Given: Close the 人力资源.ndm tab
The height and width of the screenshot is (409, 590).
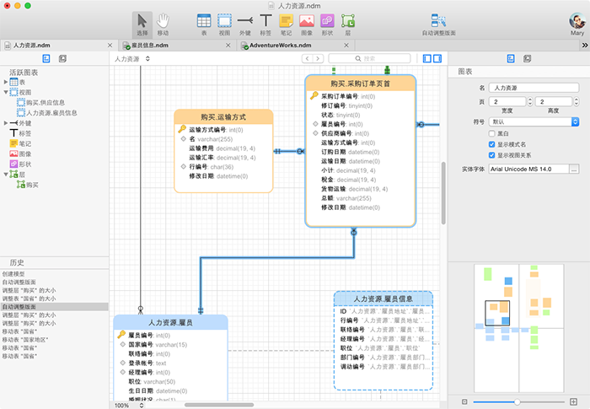Looking at the screenshot, I should pos(110,46).
